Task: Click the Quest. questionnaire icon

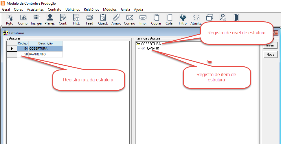Action: [x=103, y=19]
